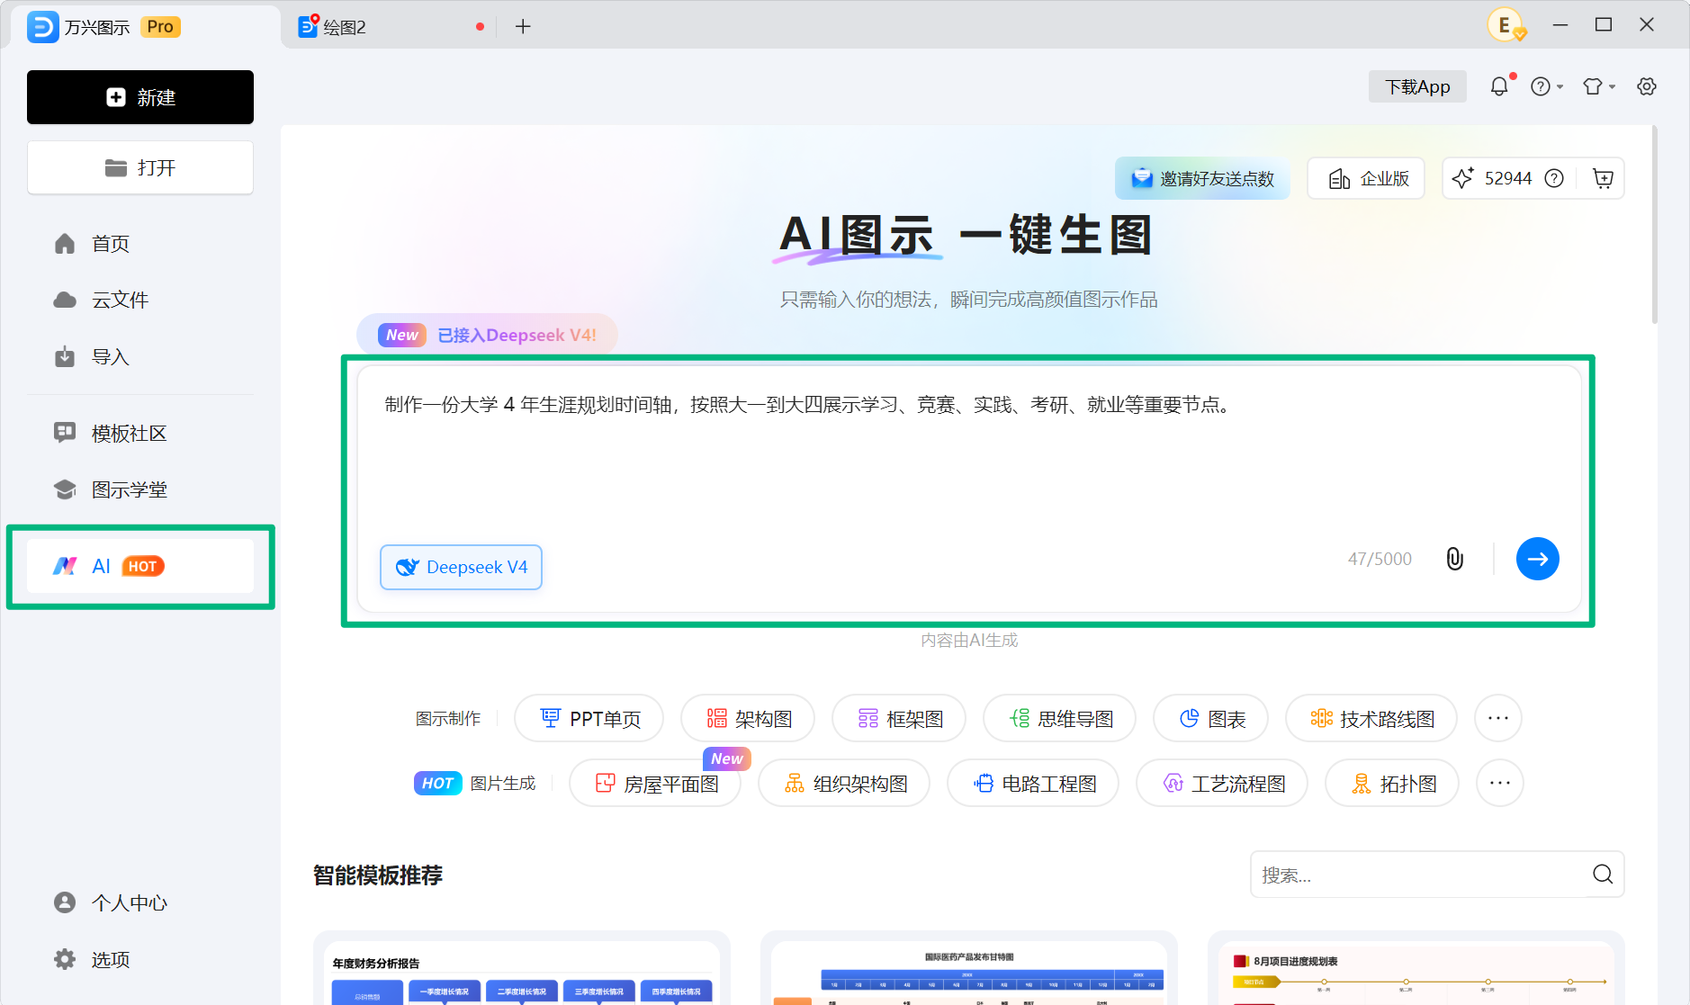Click the 智能模板推荐 heading

coord(378,875)
